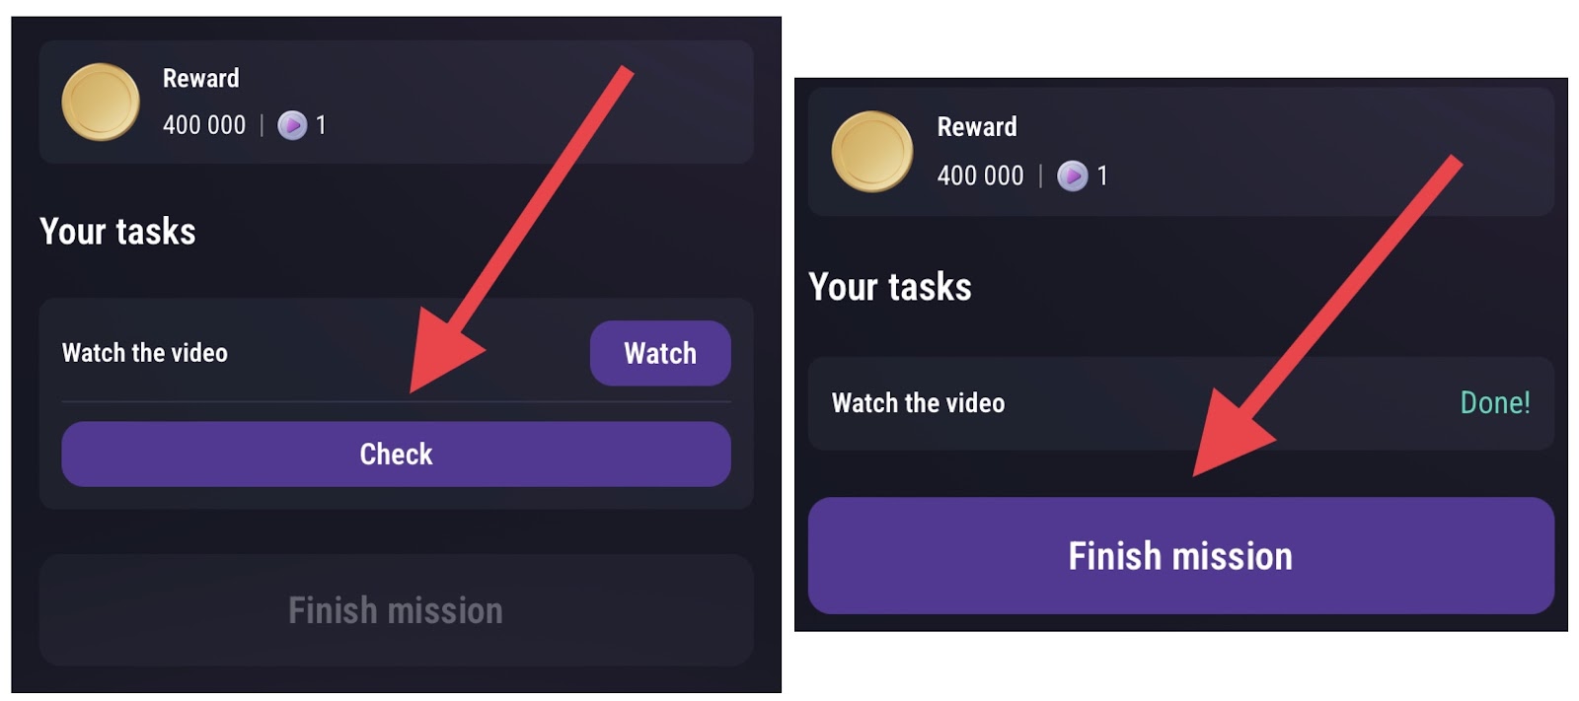
Task: Click the gold coin in the Done! screenshot
Action: 872,152
